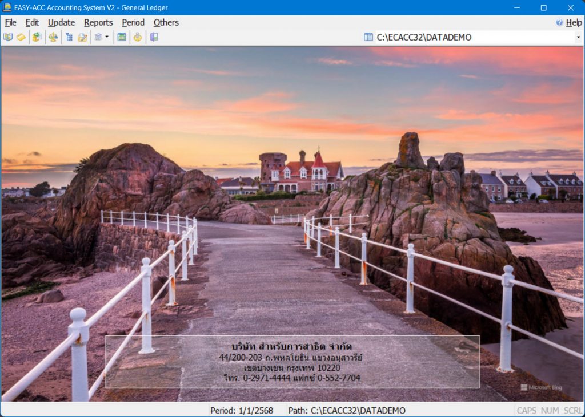Click the yellow stamp toolbar icon
This screenshot has height=417, width=585.
tap(138, 37)
